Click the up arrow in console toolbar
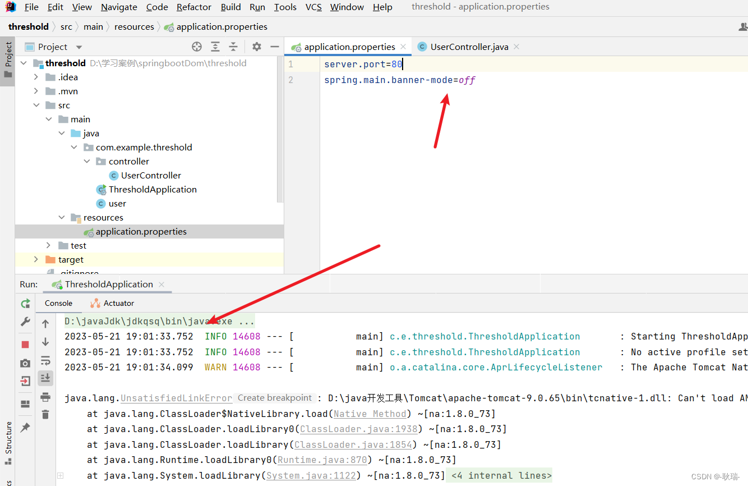The height and width of the screenshot is (486, 748). [45, 324]
